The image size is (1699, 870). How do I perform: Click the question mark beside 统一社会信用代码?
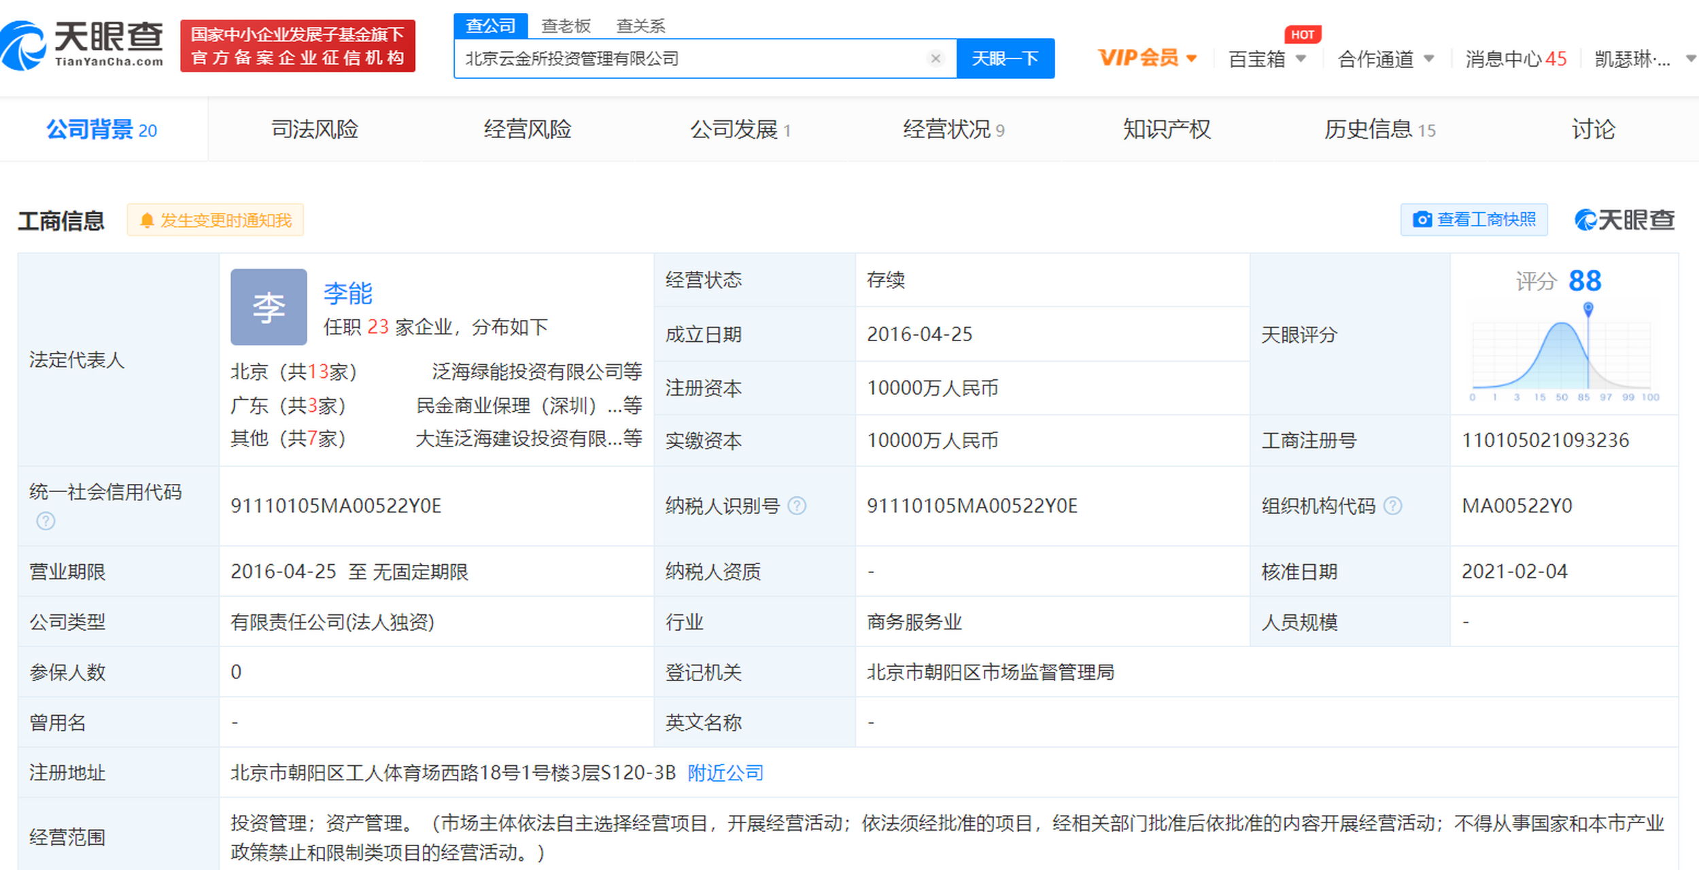point(45,522)
